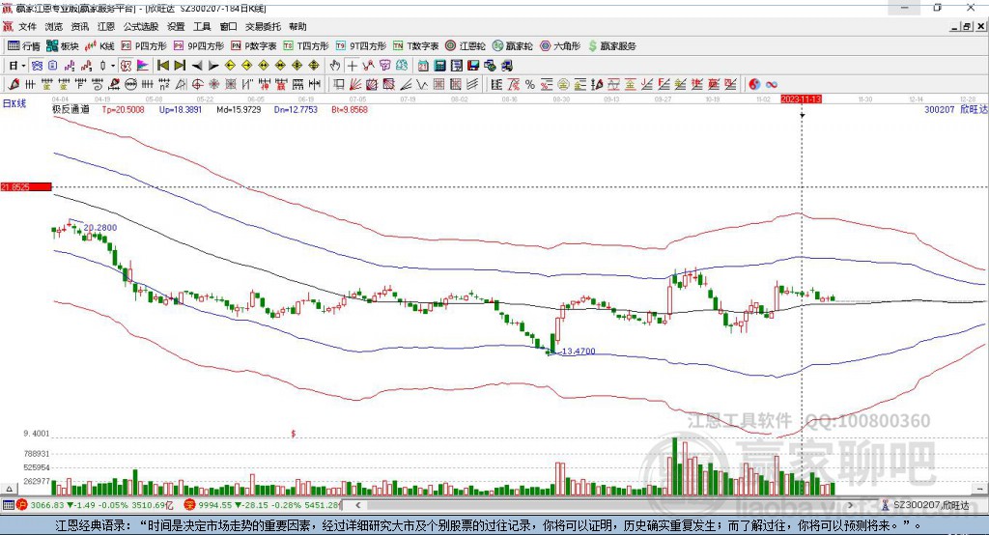The height and width of the screenshot is (535, 989).
Task: Switch to K线 chart view
Action: [x=99, y=46]
